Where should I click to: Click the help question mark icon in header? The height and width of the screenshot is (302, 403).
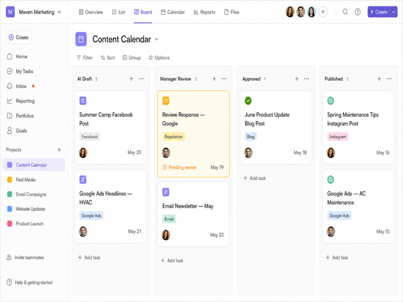pos(357,12)
